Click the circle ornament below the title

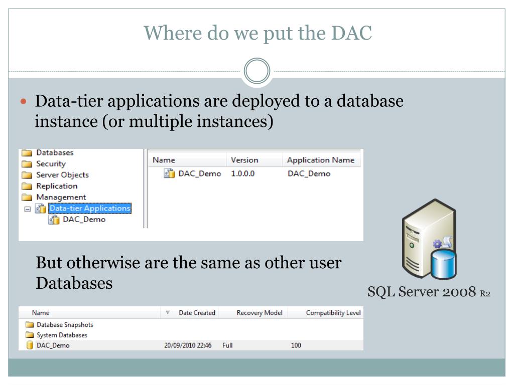click(x=257, y=71)
